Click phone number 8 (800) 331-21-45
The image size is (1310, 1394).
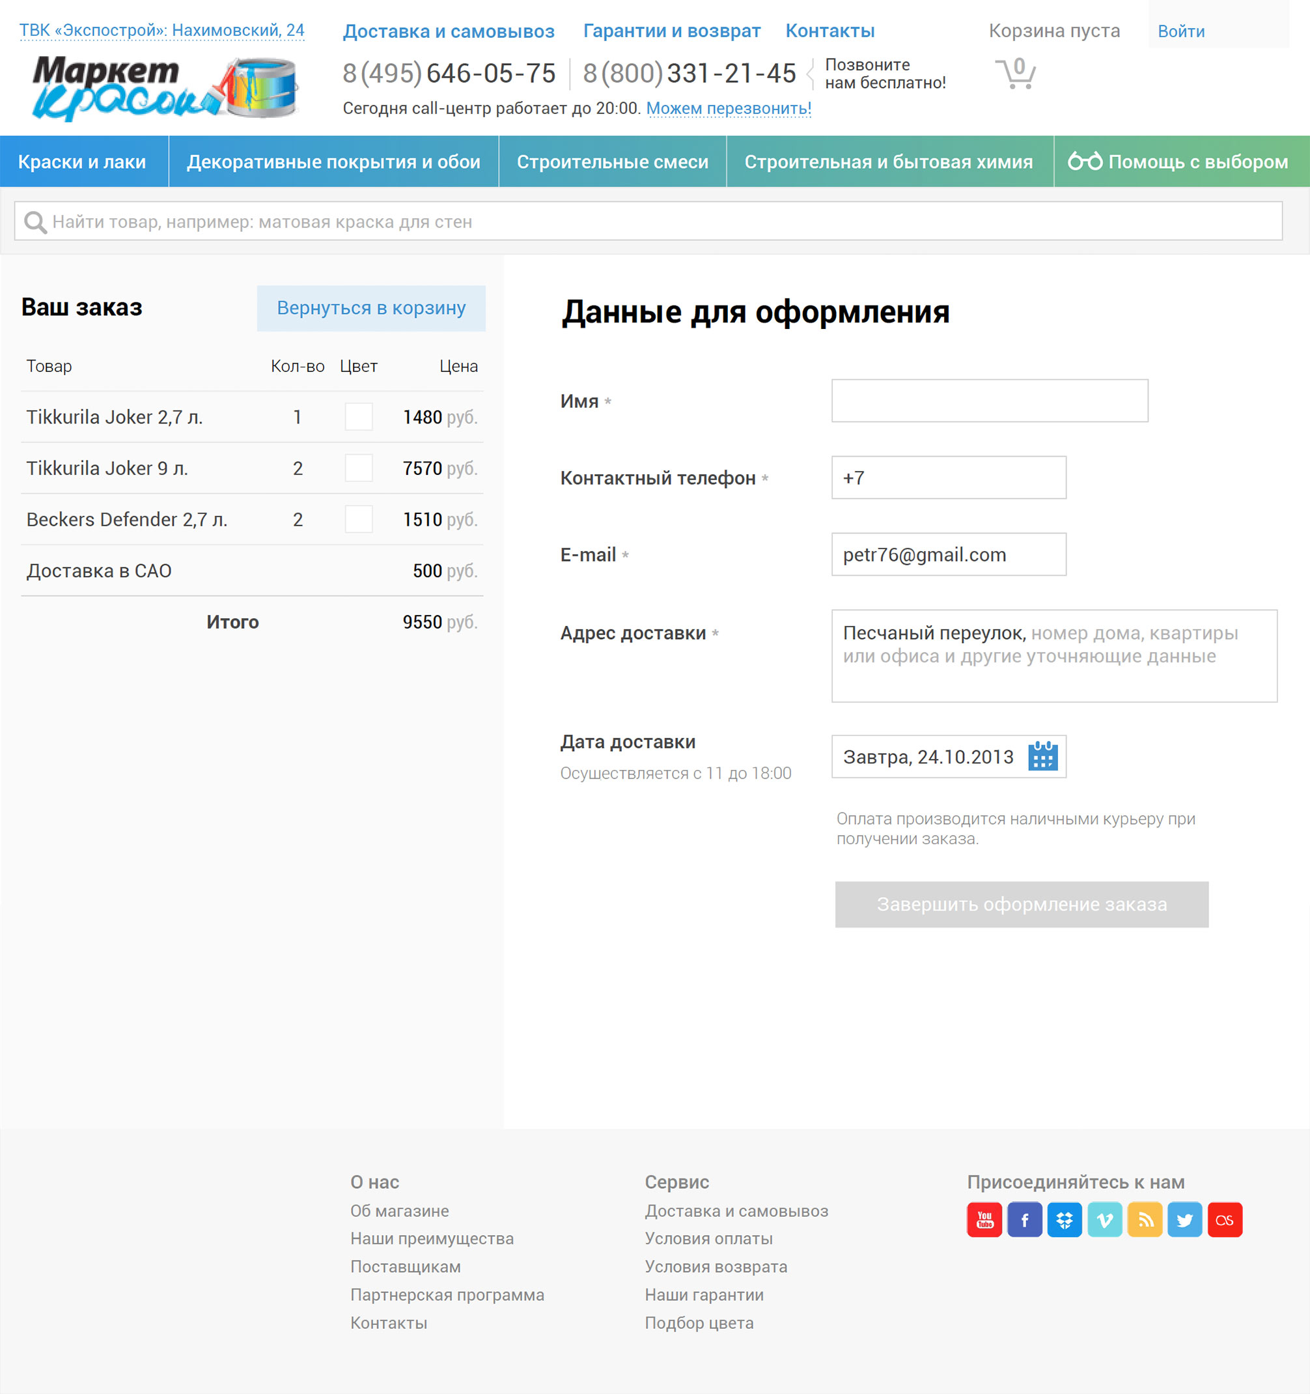pyautogui.click(x=690, y=73)
